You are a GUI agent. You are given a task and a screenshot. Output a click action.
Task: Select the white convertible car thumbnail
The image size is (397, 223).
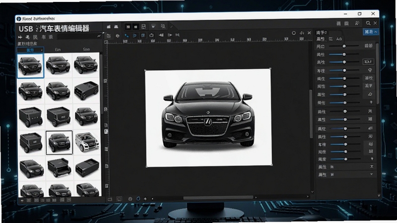[x=87, y=142]
